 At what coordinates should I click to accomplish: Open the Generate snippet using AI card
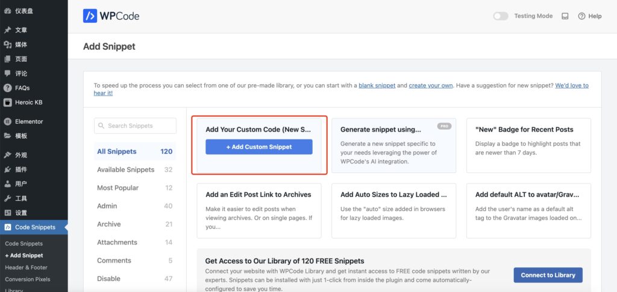(394, 145)
